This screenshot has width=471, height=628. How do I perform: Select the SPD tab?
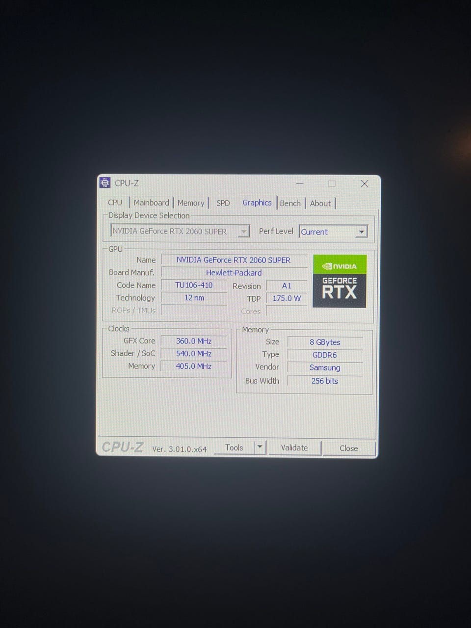tap(223, 203)
